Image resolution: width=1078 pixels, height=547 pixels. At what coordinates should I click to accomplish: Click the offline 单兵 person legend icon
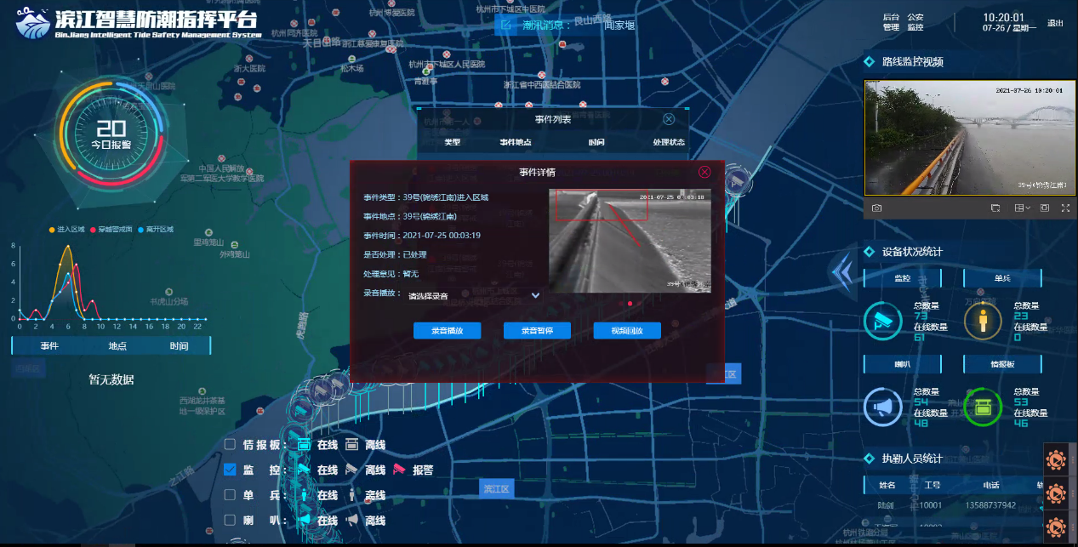[x=352, y=495]
